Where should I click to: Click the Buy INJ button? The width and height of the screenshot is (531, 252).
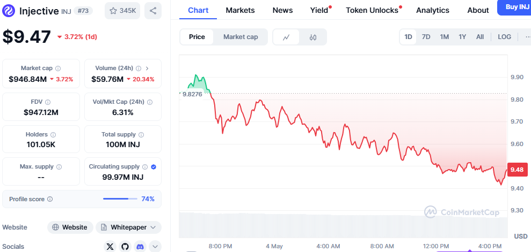coord(513,7)
